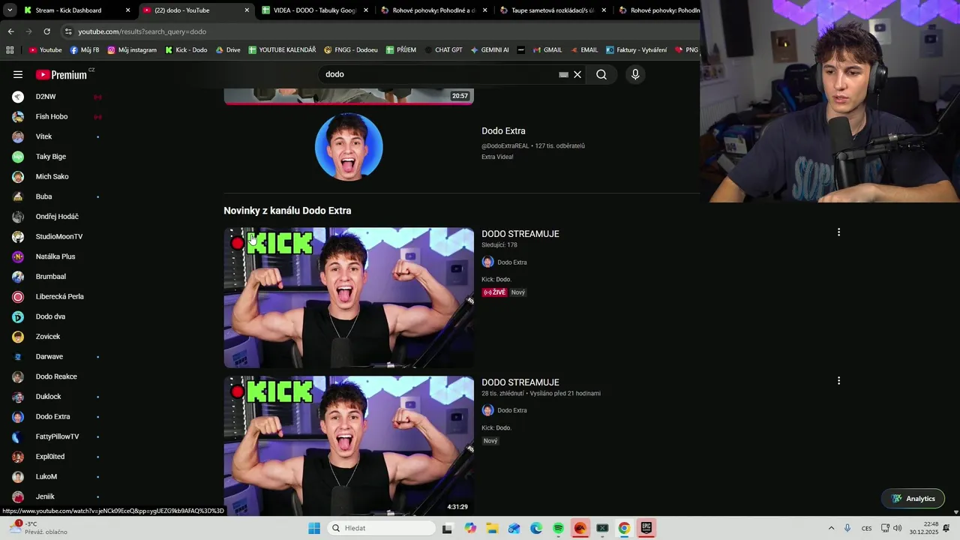The height and width of the screenshot is (540, 960).
Task: Open the Dodo Extra channel avatar under the live video
Action: 487,262
